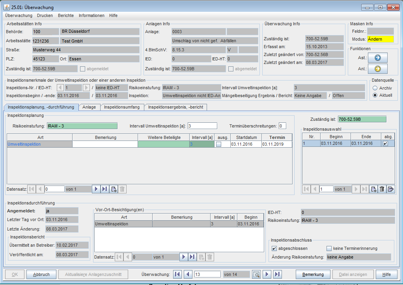
Task: Jump to first Inspektionsplanung record
Action: pyautogui.click(x=32, y=189)
